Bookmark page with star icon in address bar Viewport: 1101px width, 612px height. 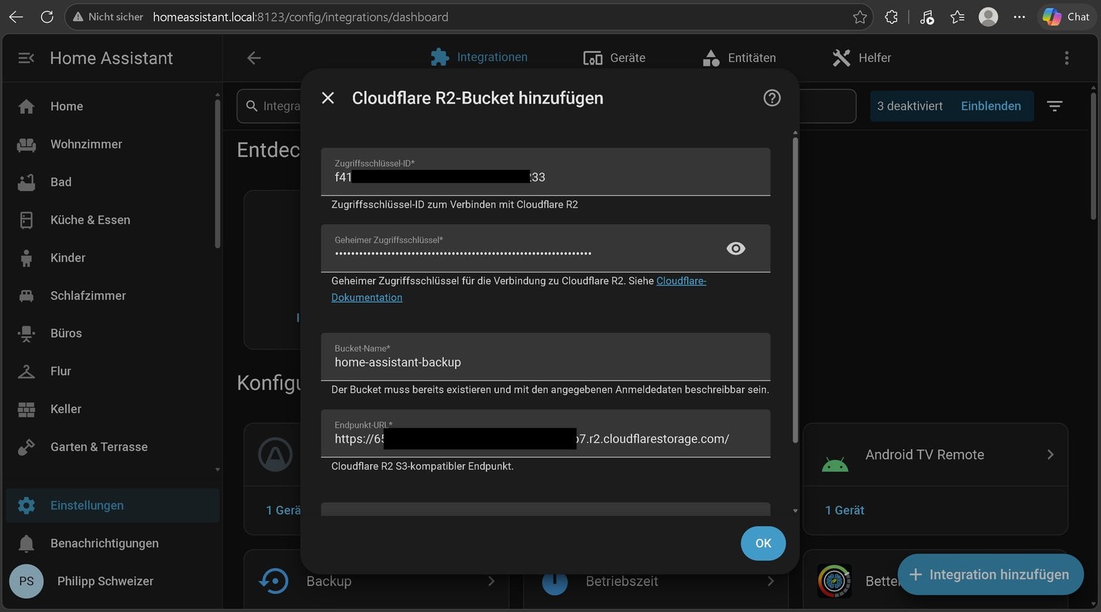coord(859,17)
